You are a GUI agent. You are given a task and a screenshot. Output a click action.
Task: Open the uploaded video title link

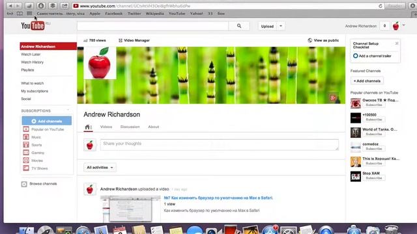coord(218,198)
